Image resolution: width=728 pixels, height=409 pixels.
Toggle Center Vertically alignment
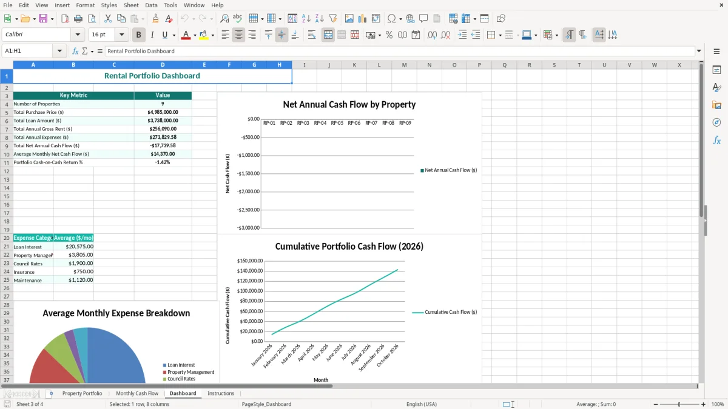tap(281, 35)
